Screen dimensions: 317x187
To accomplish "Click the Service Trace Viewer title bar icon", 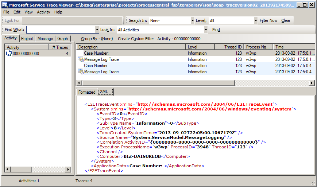I will [5, 5].
